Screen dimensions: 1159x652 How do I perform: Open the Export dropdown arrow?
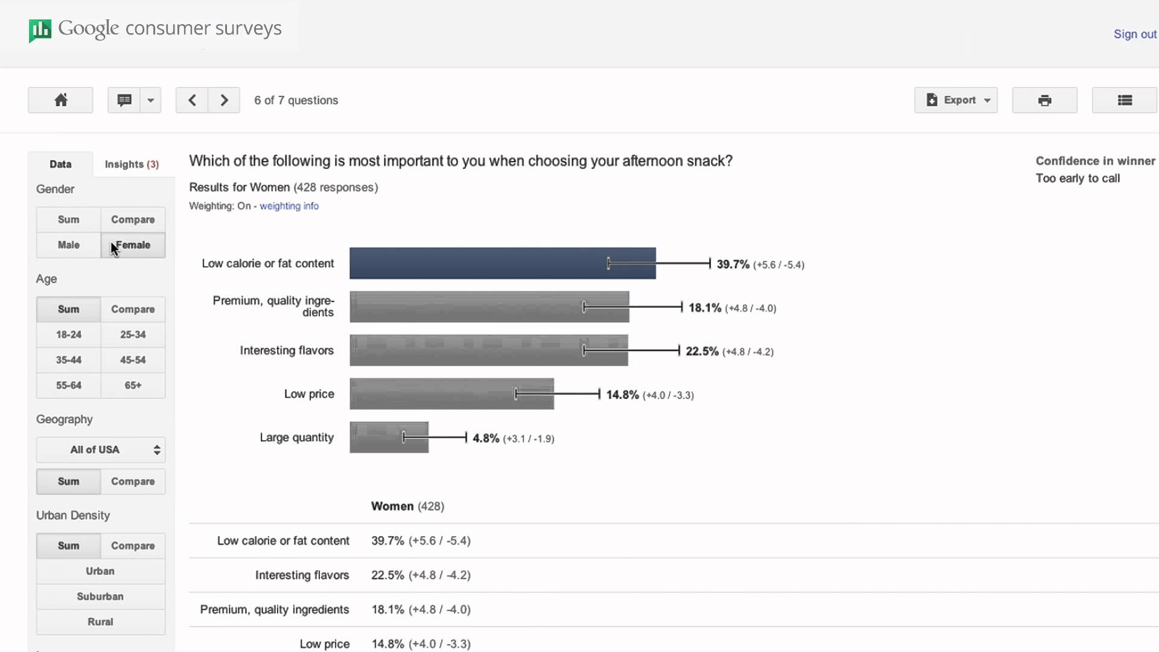988,100
